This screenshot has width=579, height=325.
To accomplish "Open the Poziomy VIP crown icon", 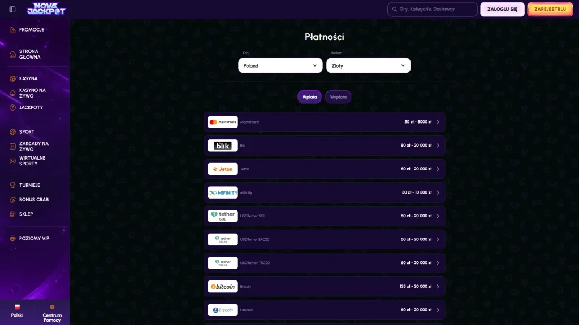I will (x=12, y=239).
